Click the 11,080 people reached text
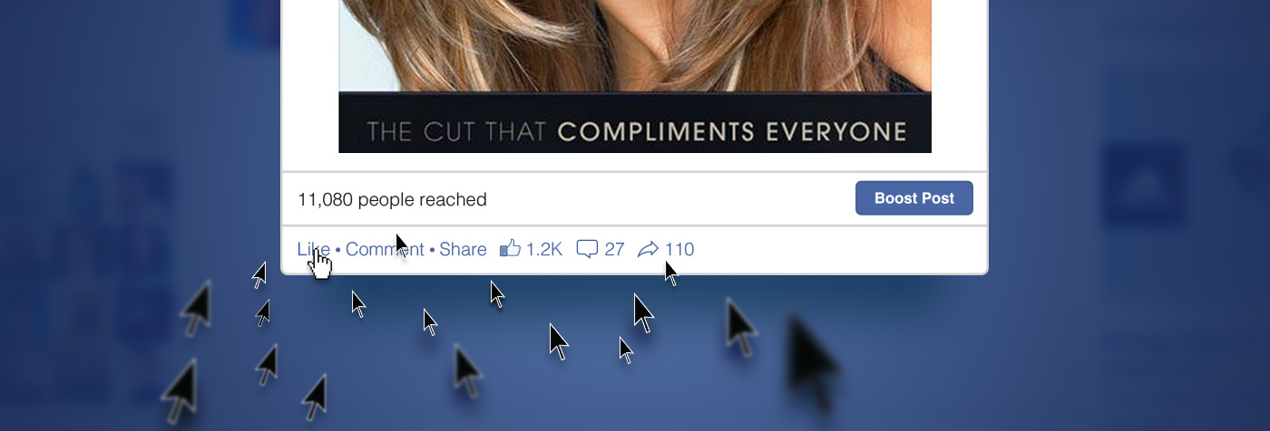 coord(392,199)
